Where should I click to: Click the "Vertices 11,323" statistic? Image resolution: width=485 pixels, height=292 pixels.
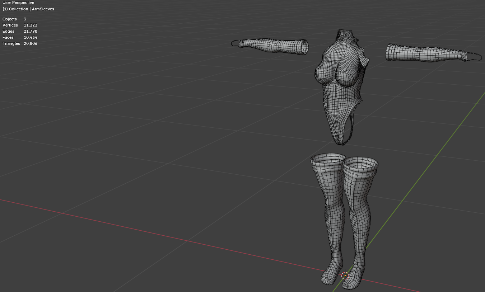click(20, 25)
